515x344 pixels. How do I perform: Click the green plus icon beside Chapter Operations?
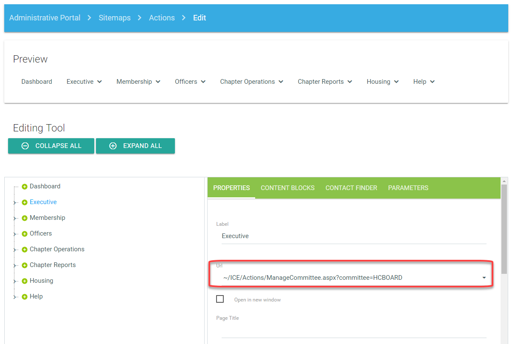(x=25, y=250)
